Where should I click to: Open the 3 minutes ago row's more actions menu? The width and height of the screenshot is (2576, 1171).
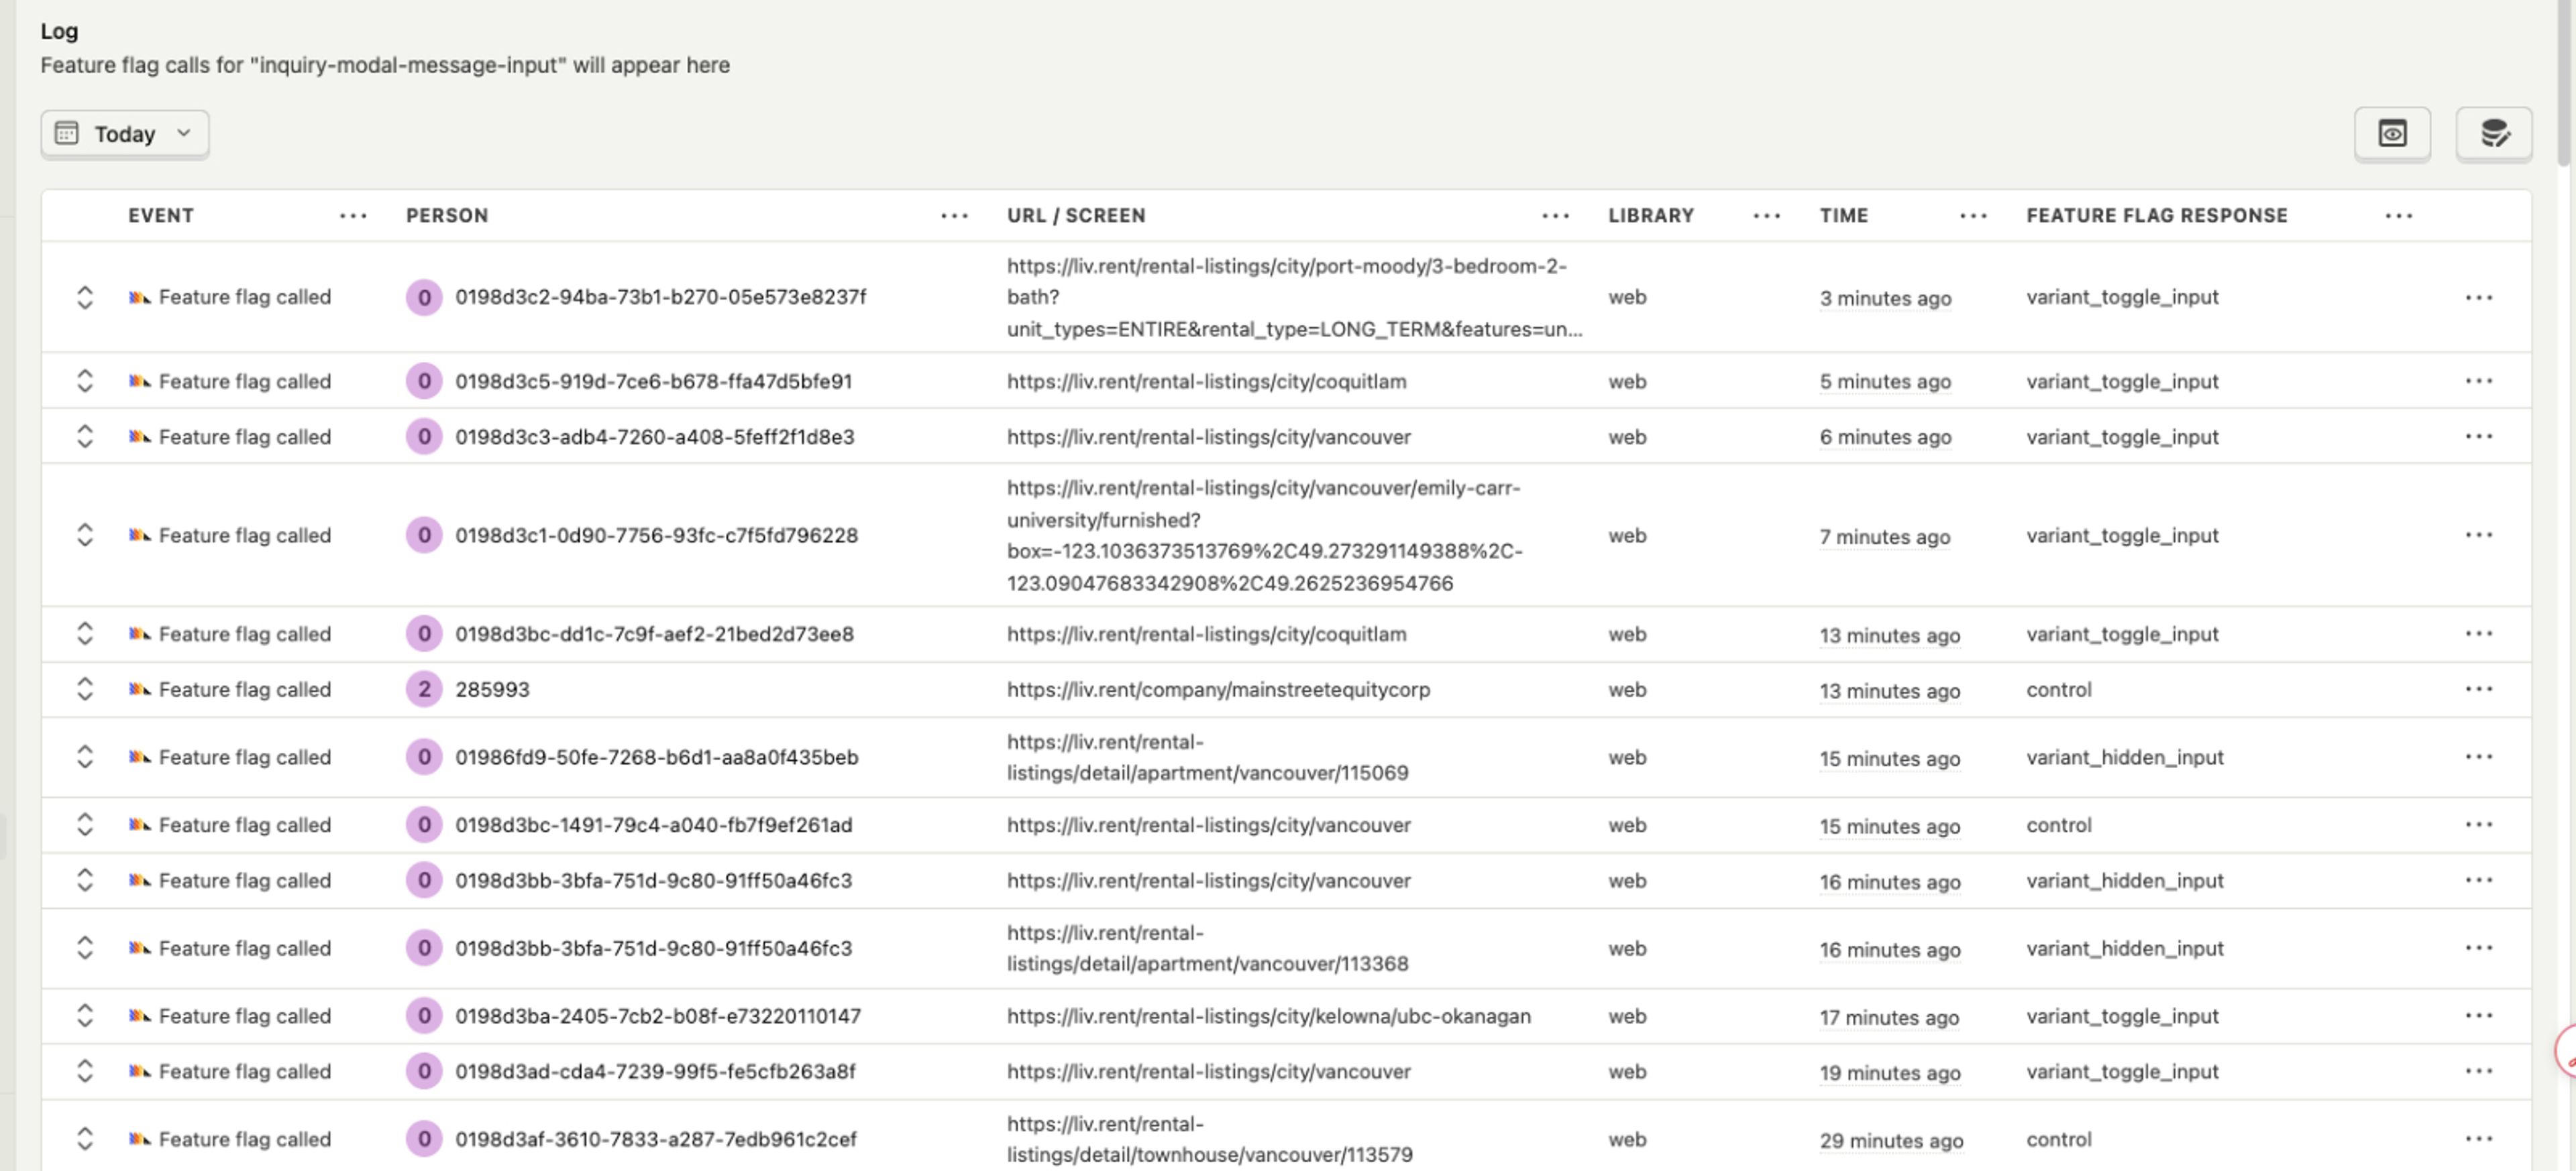2478,298
